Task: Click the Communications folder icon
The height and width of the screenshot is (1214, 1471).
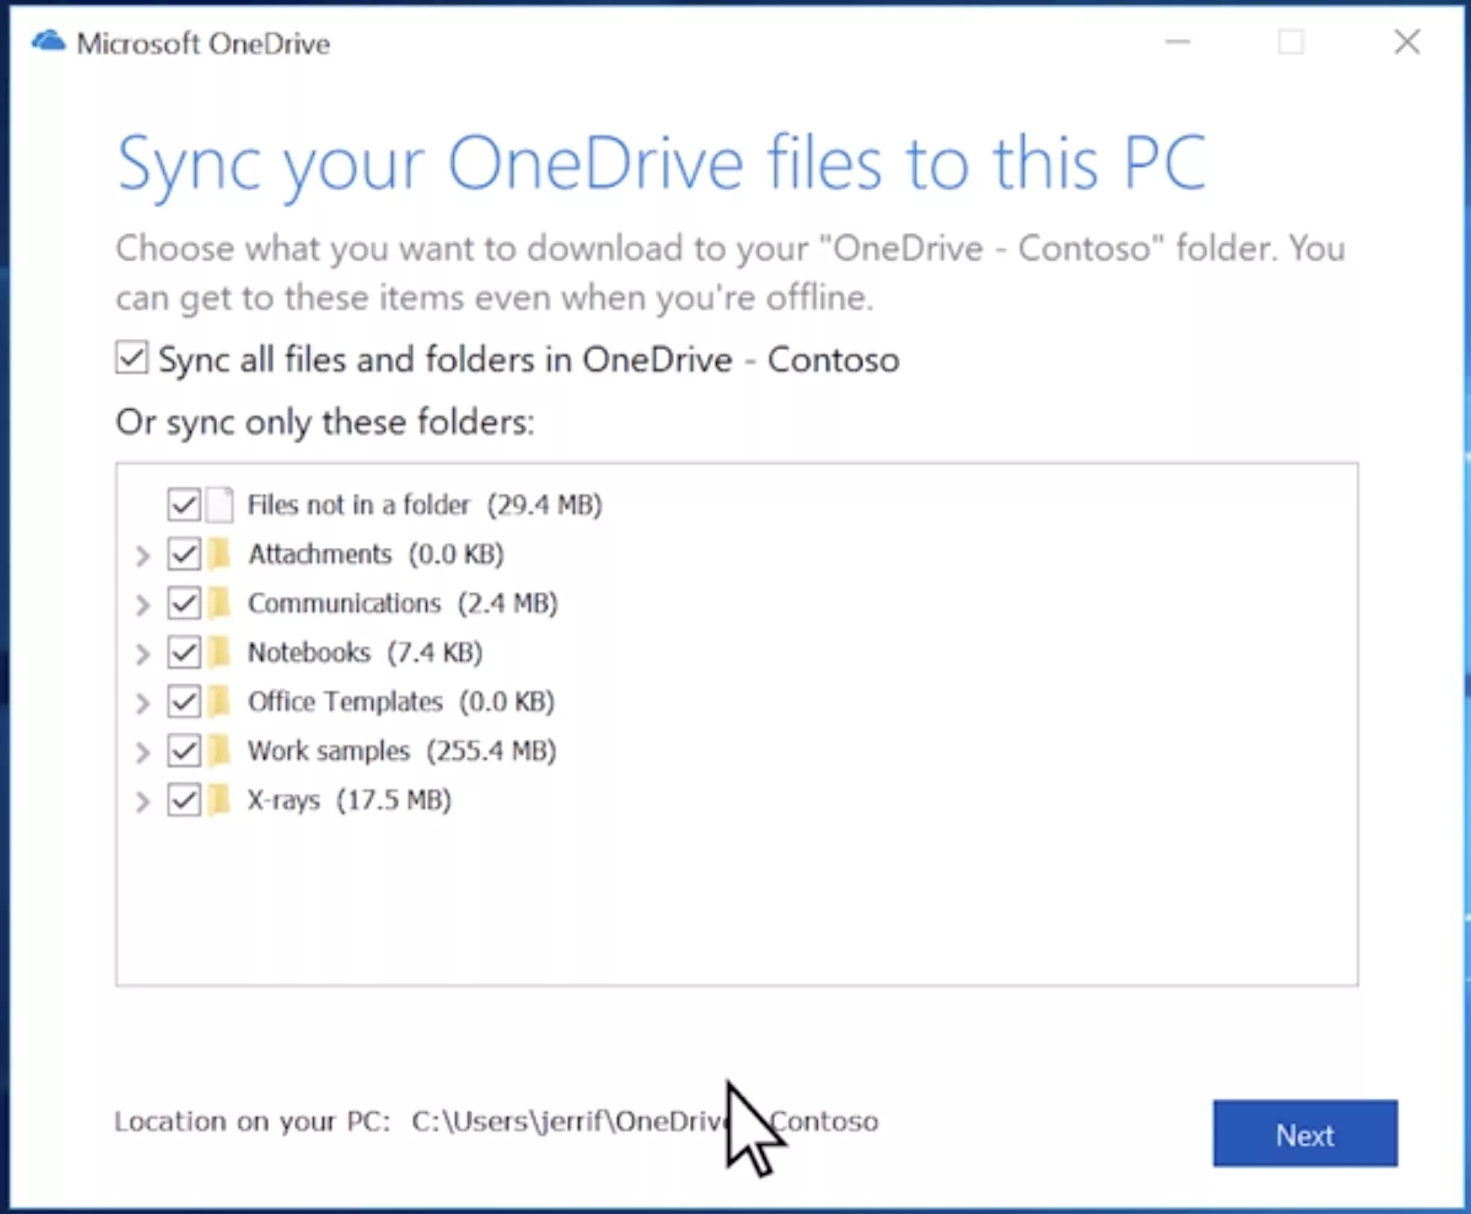Action: (219, 603)
